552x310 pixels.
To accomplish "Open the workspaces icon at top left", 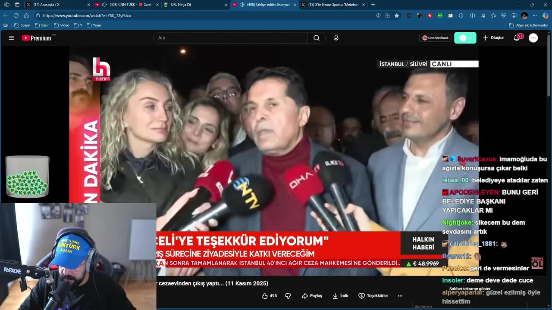I will pos(6,5).
